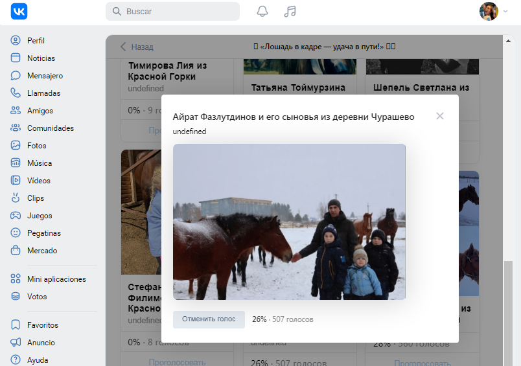The width and height of the screenshot is (521, 366).
Task: Click the page vertical scrollbar thumb
Action: click(x=508, y=313)
